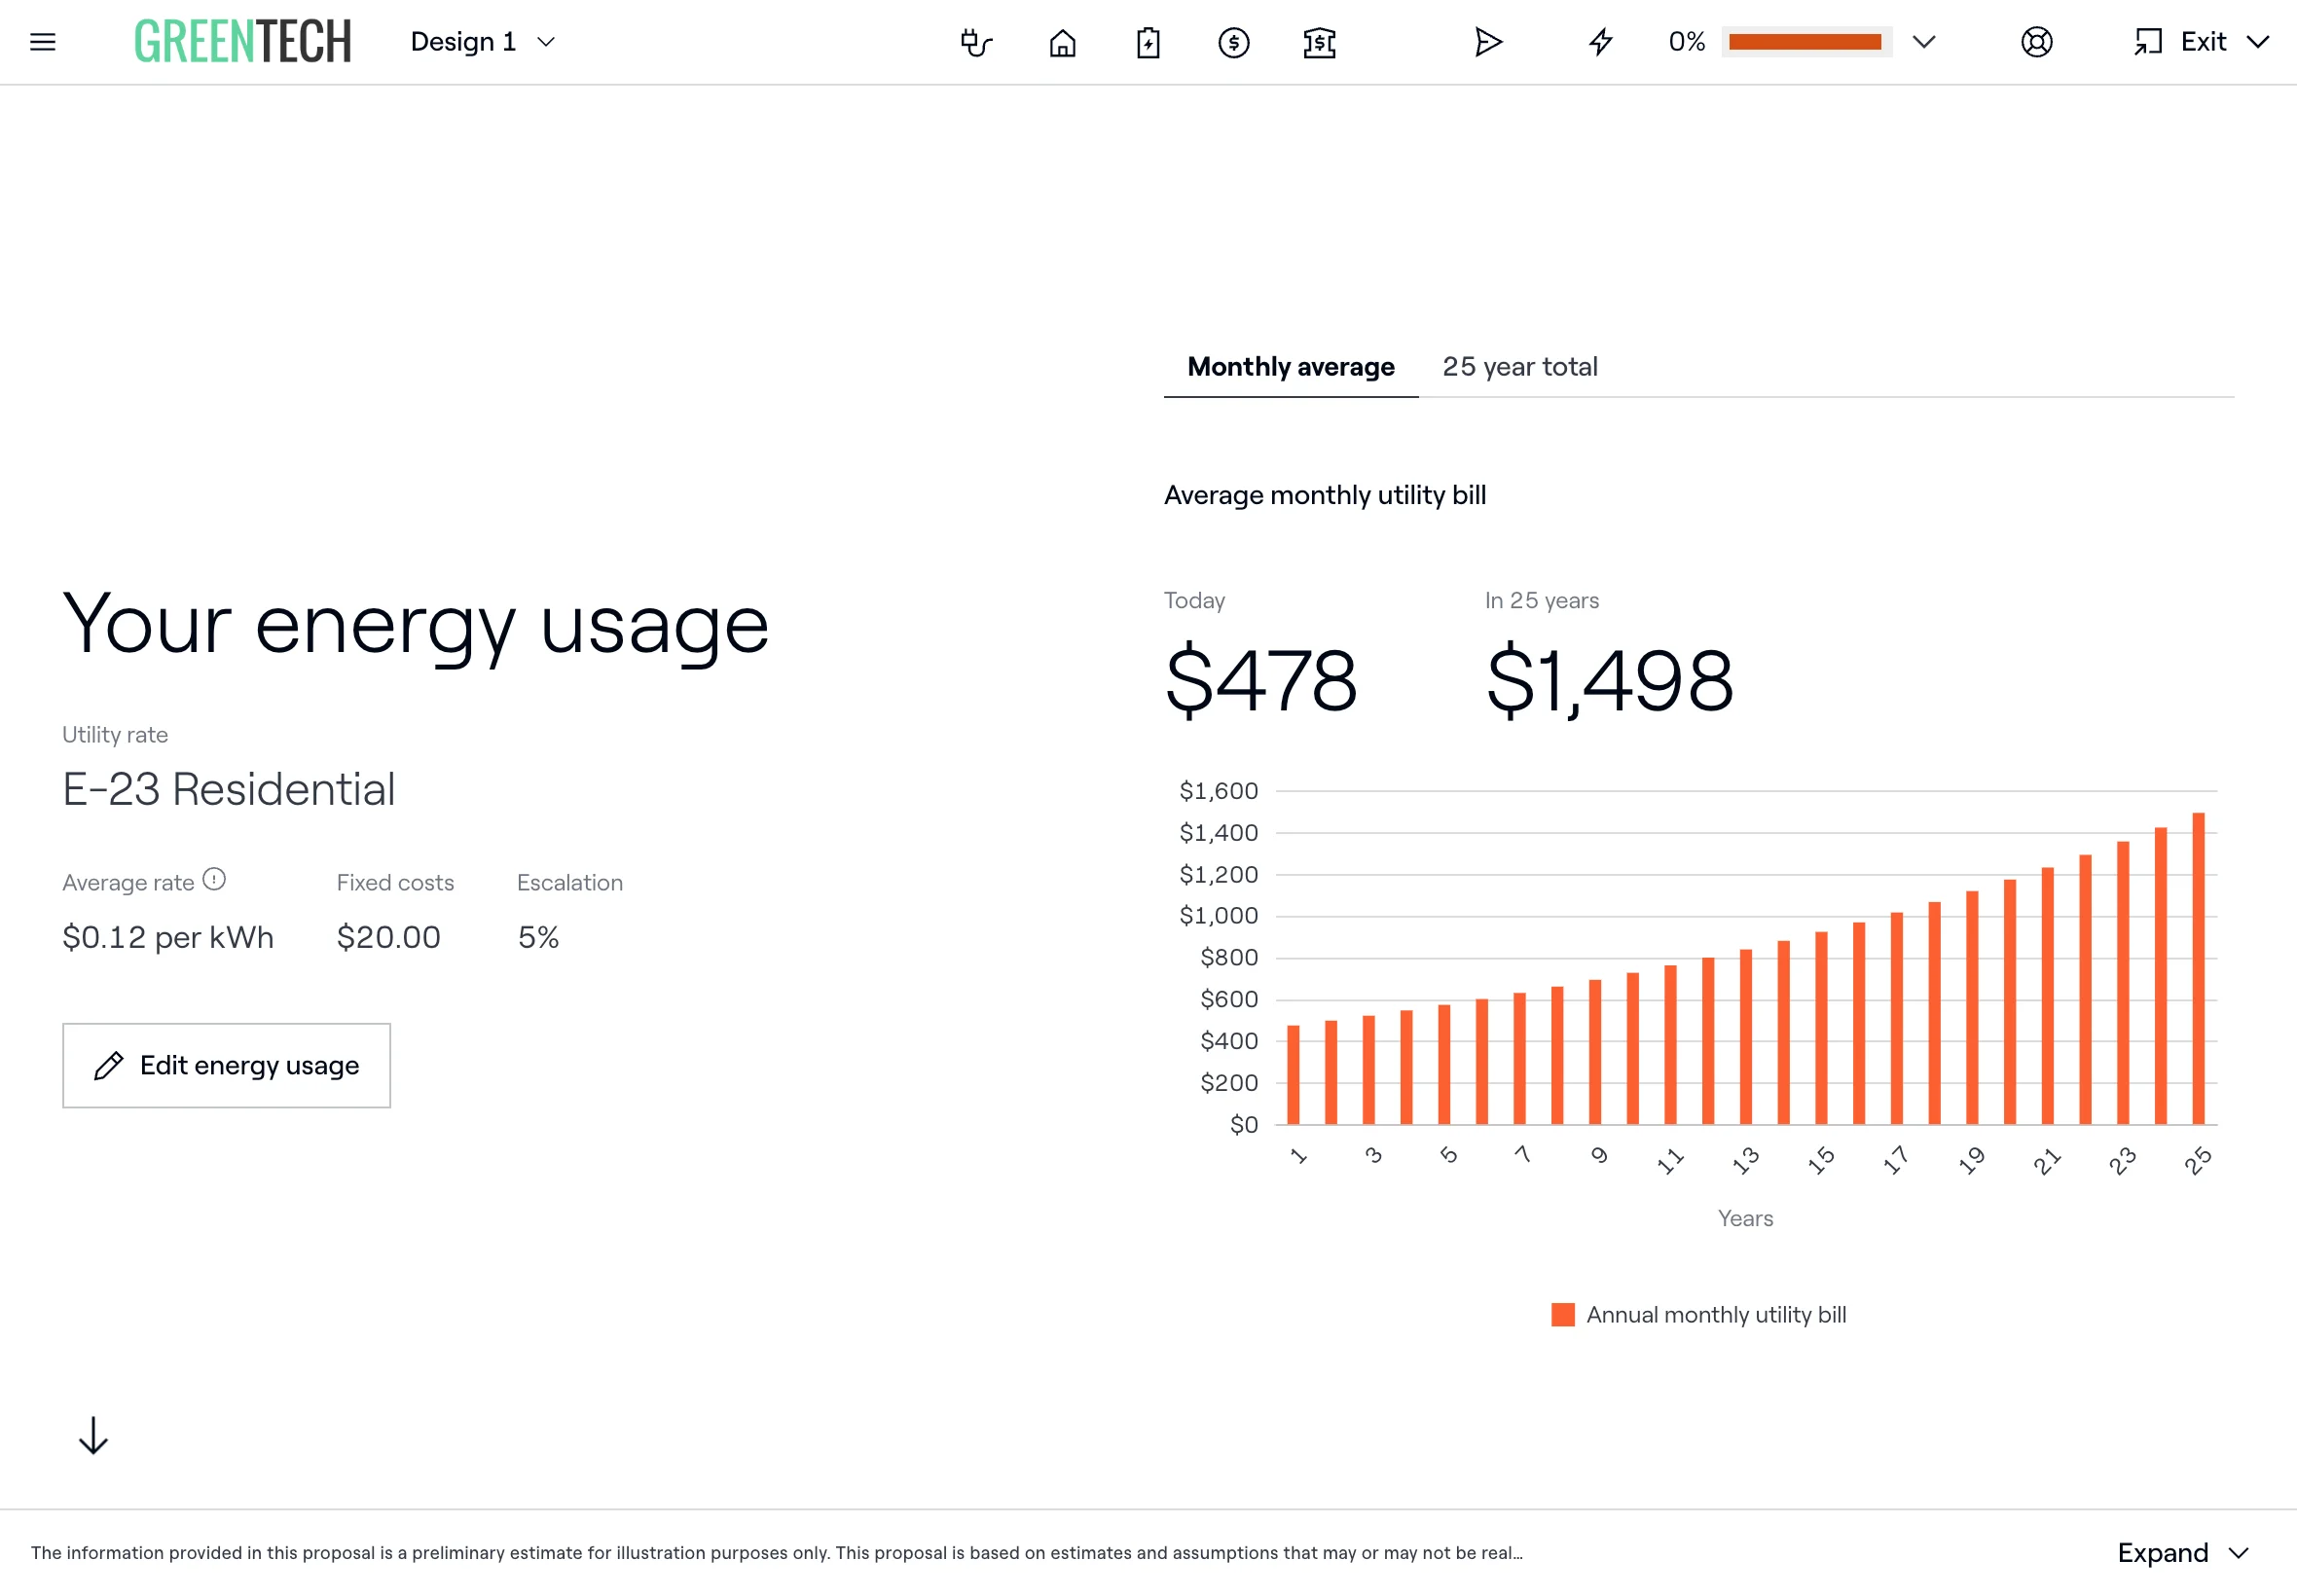Click the $20.00 fixed costs value

click(388, 937)
